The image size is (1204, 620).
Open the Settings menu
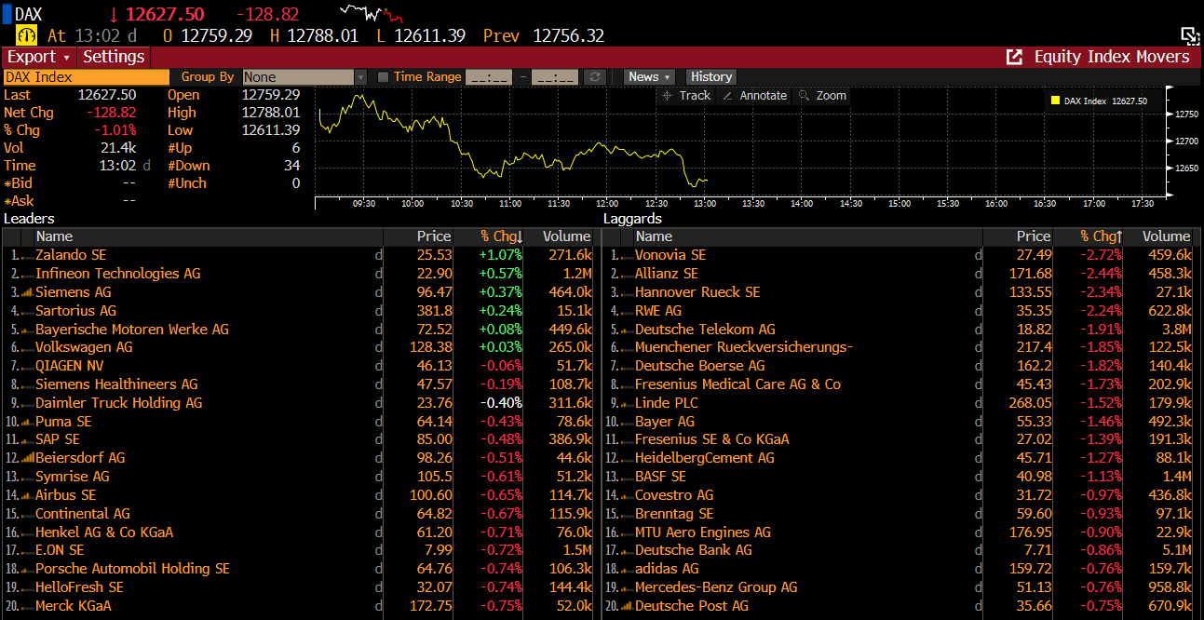pos(114,57)
